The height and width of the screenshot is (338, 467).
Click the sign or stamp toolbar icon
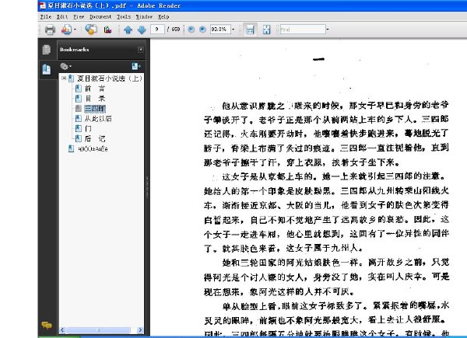(x=107, y=30)
